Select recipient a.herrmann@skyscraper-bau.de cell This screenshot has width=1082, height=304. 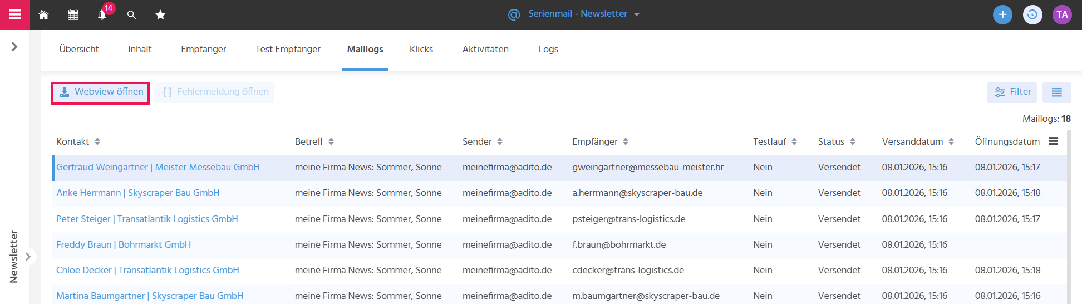(637, 193)
